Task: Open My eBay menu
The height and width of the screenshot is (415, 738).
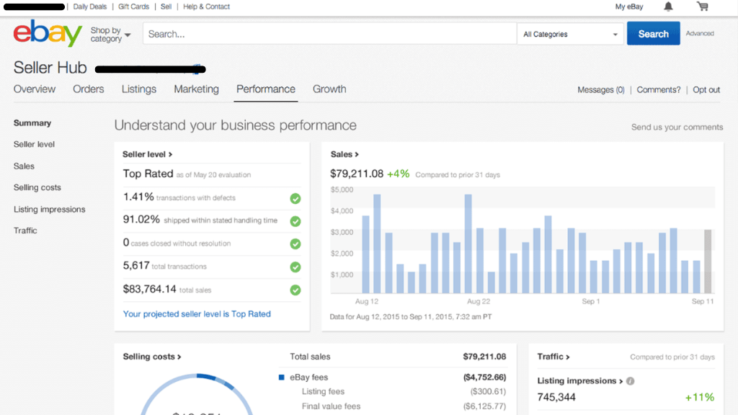Action: click(x=628, y=6)
